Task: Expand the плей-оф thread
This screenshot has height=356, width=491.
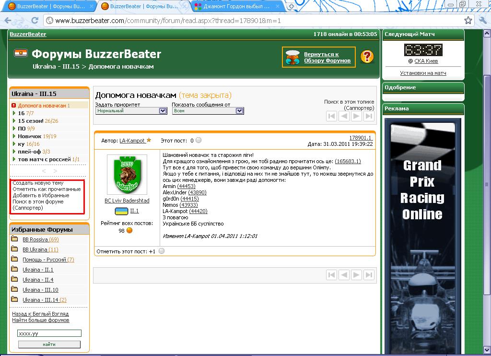Action: 14,151
